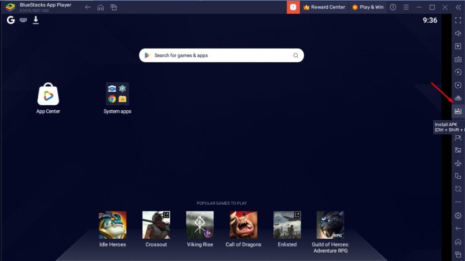Maximize the BlueStacks window
Image resolution: width=465 pixels, height=261 pixels.
432,7
